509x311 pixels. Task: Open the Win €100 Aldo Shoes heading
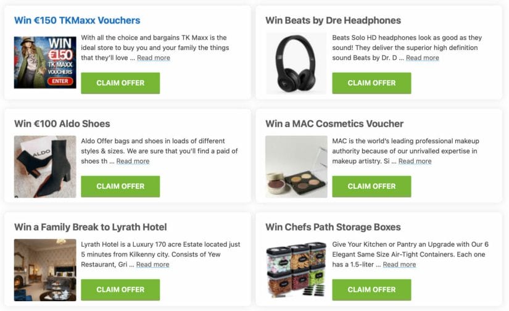tap(62, 123)
